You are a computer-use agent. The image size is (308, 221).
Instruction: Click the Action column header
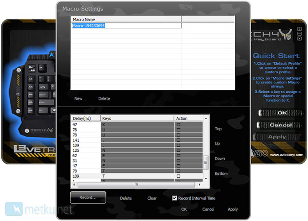click(x=189, y=119)
